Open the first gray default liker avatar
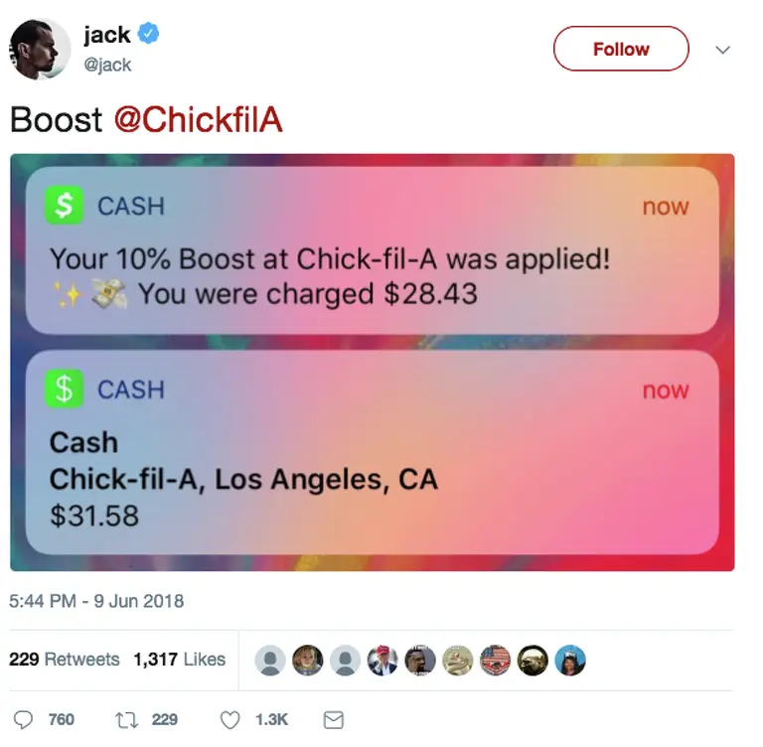 click(270, 661)
